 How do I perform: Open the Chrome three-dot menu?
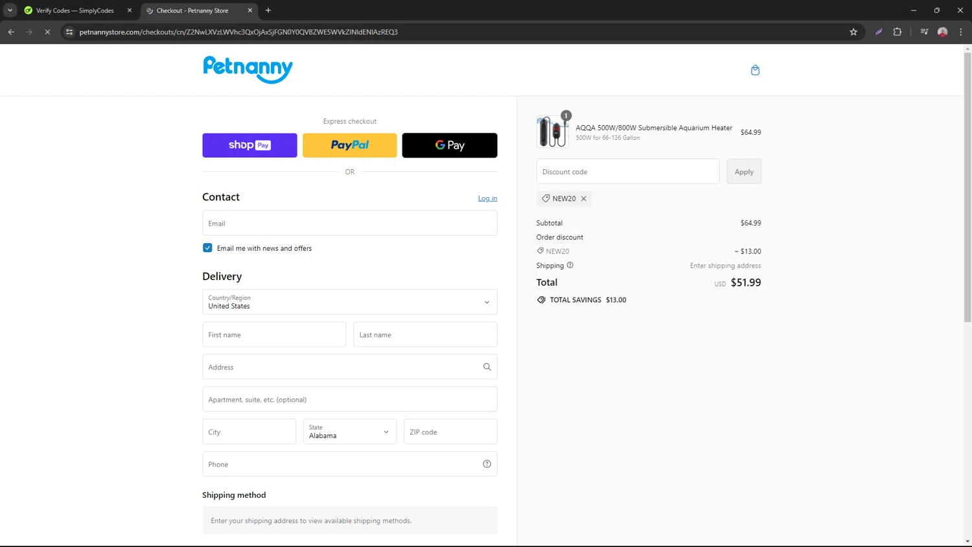(961, 32)
